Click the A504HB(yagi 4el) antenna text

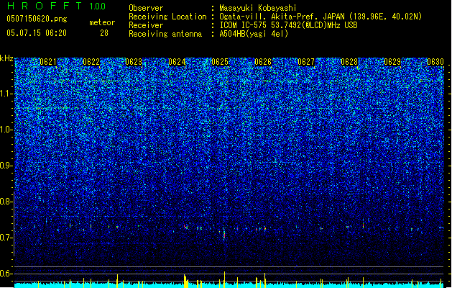254,34
